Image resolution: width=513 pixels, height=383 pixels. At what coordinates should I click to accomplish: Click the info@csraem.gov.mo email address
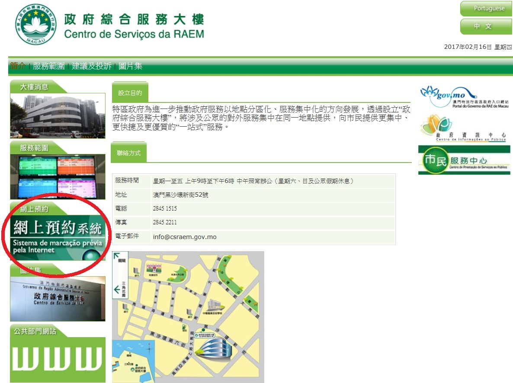(185, 237)
